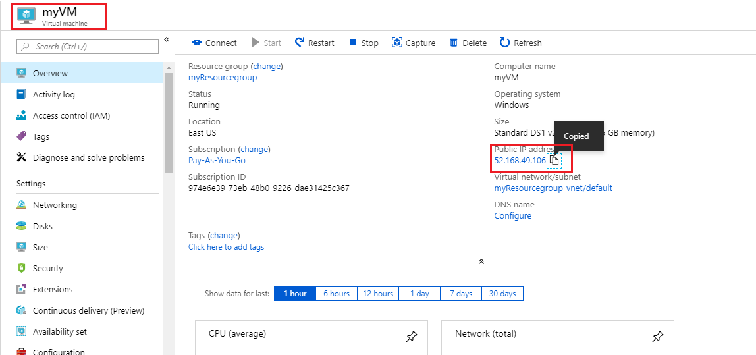Select the 1 hour data range
This screenshot has width=756, height=355.
295,293
